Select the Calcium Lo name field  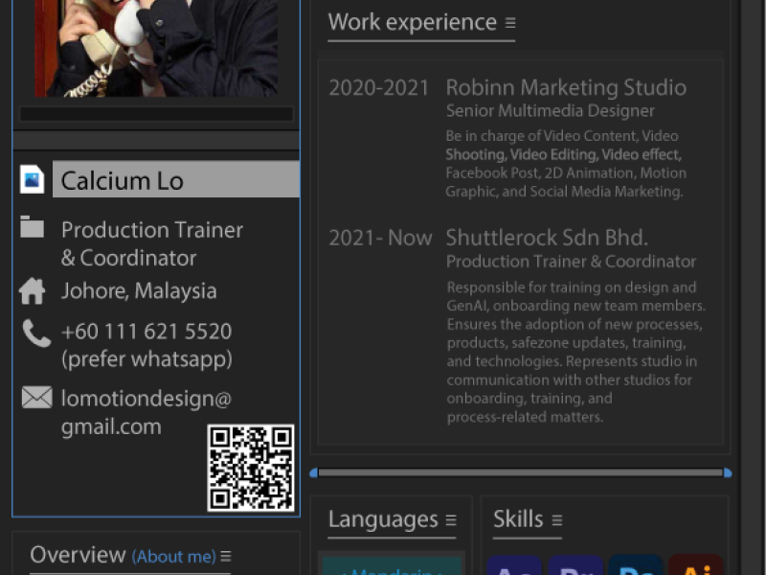click(175, 180)
